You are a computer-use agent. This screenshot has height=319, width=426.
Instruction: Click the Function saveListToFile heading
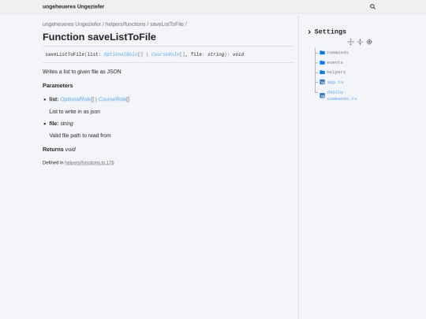click(99, 37)
